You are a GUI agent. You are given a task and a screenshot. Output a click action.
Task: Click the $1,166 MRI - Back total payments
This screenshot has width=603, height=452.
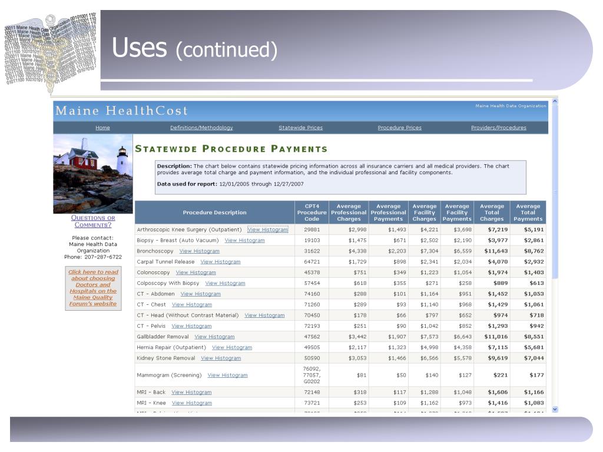coord(534,393)
